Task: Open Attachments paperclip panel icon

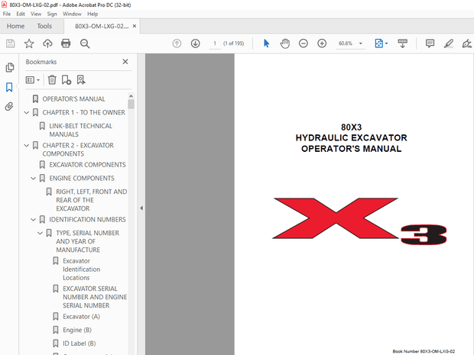Action: coord(9,107)
